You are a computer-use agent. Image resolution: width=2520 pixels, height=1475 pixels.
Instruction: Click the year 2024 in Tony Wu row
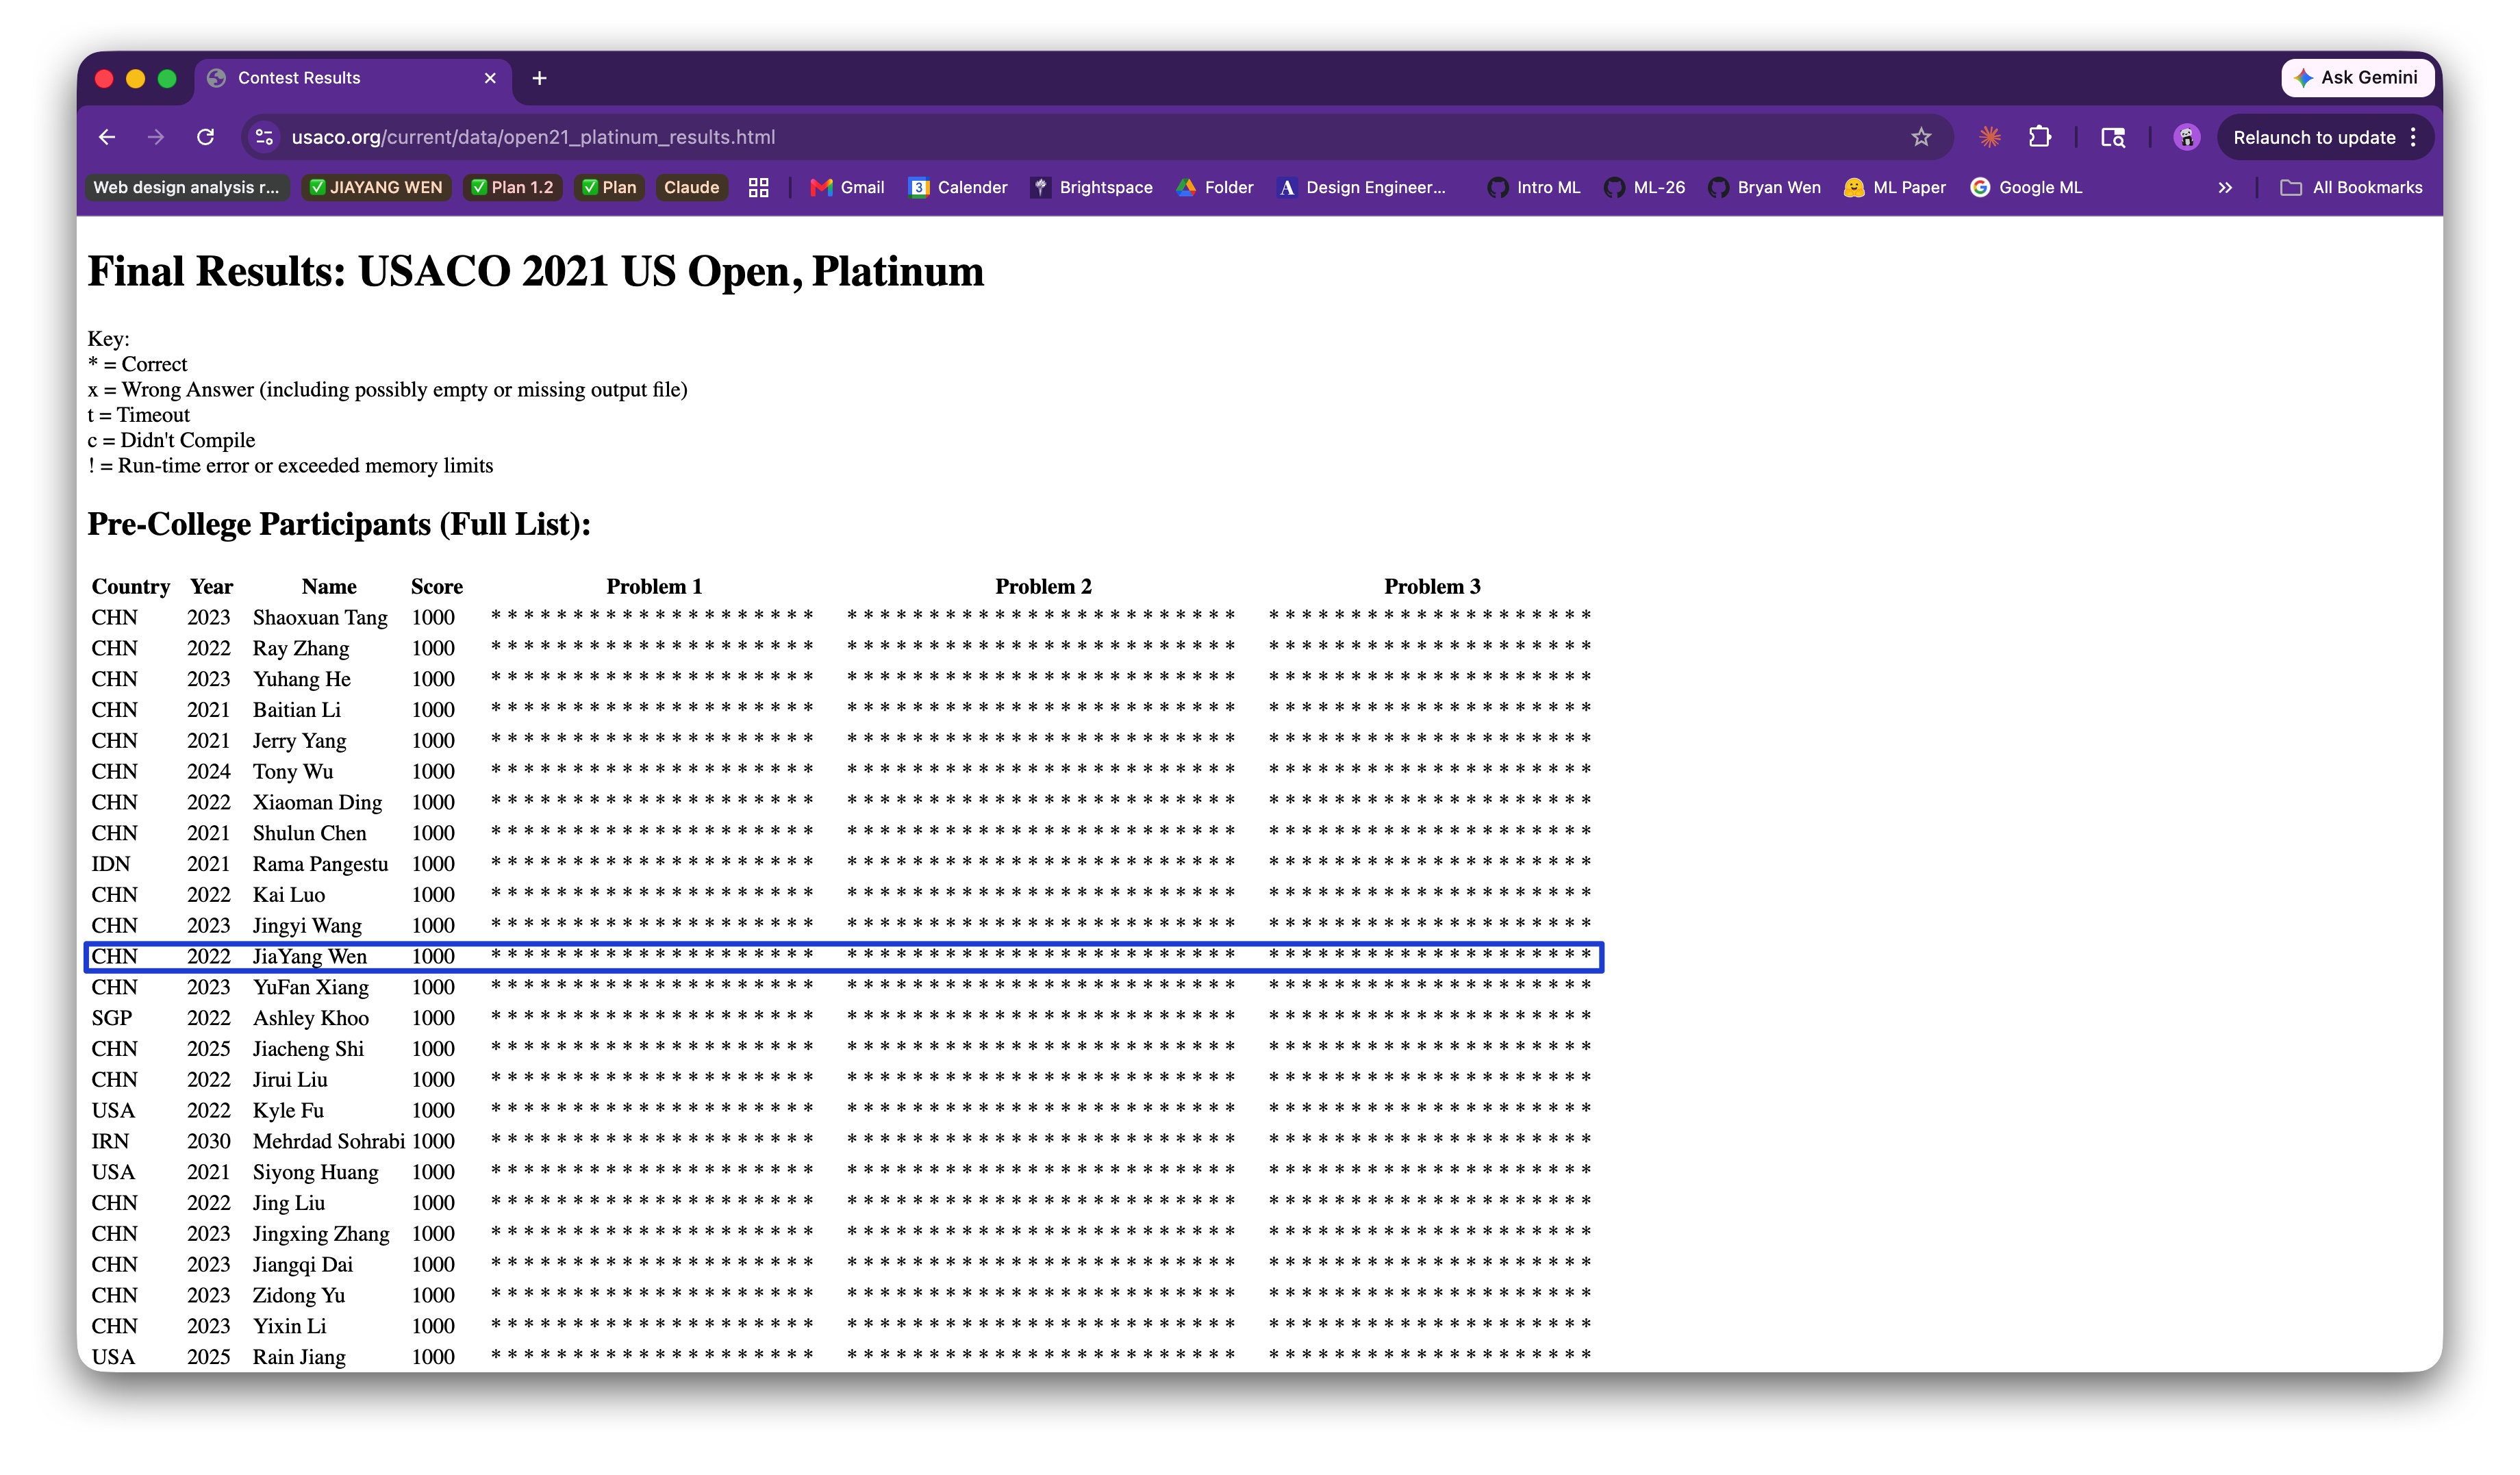(208, 771)
